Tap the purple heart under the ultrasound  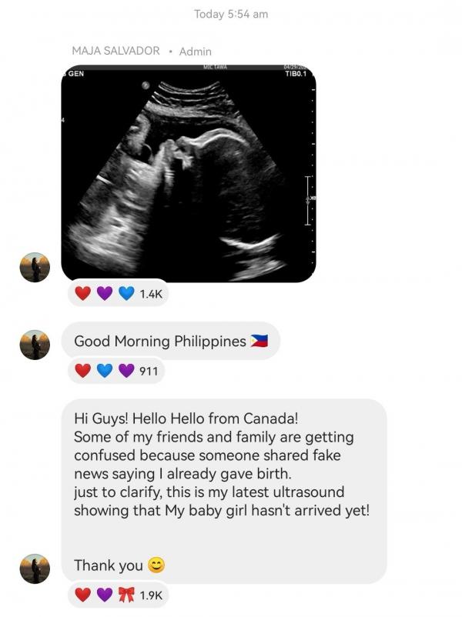point(105,294)
